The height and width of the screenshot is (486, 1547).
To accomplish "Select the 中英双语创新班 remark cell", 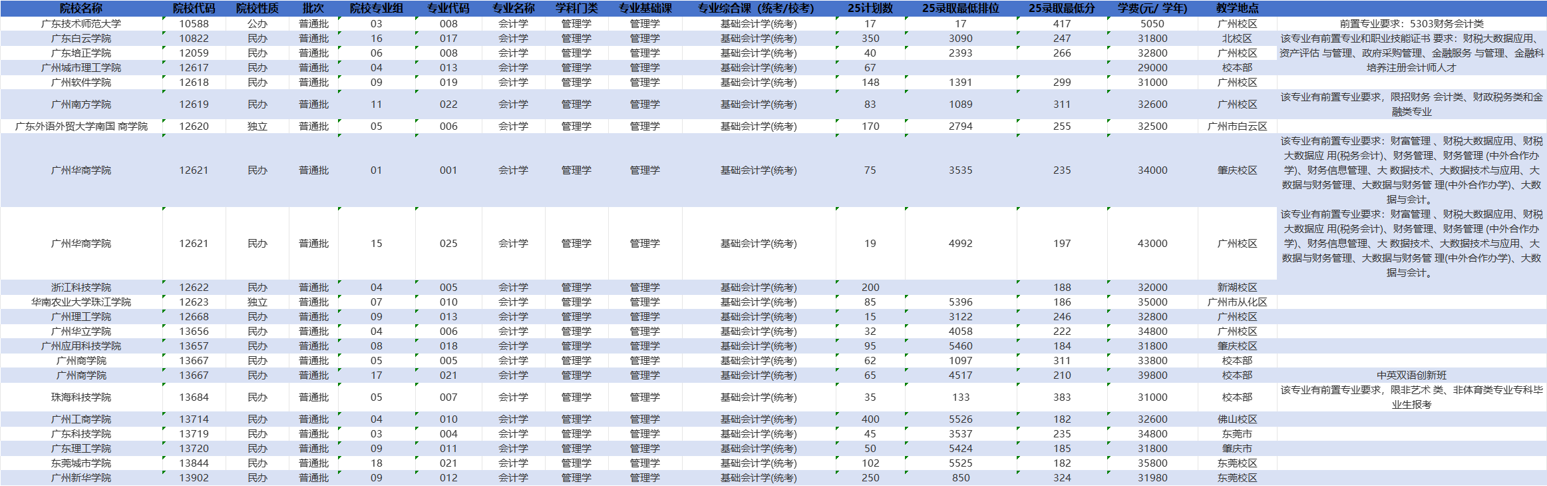I will point(1411,375).
